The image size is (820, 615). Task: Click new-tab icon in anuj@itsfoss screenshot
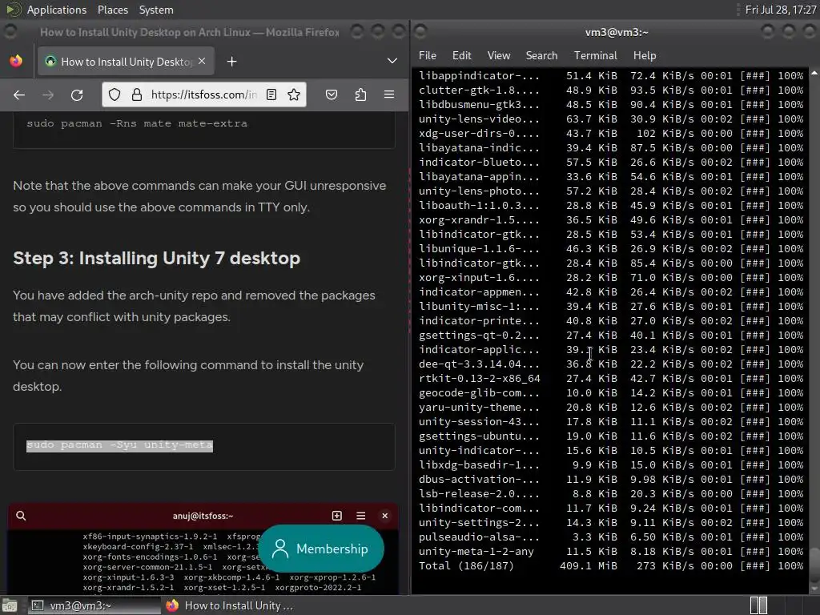tap(337, 516)
